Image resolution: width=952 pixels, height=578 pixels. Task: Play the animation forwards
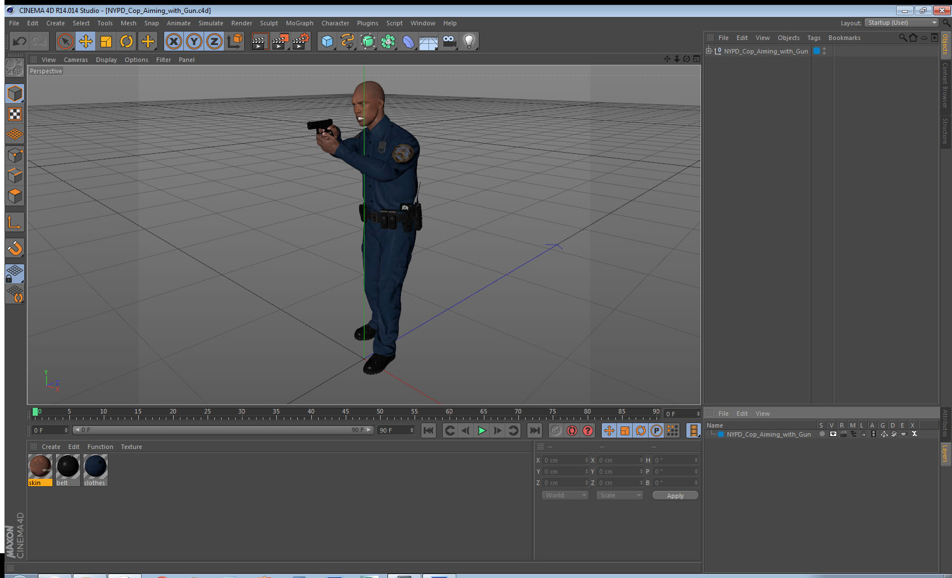point(482,430)
